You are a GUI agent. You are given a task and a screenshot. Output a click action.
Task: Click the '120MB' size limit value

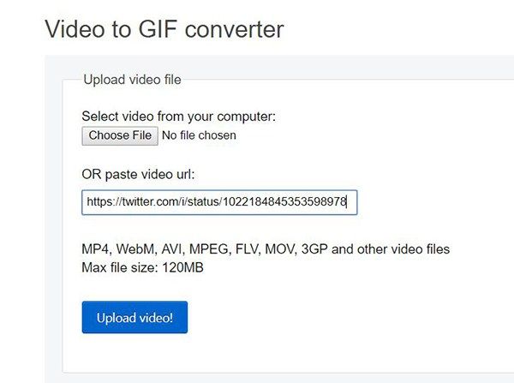coord(183,267)
